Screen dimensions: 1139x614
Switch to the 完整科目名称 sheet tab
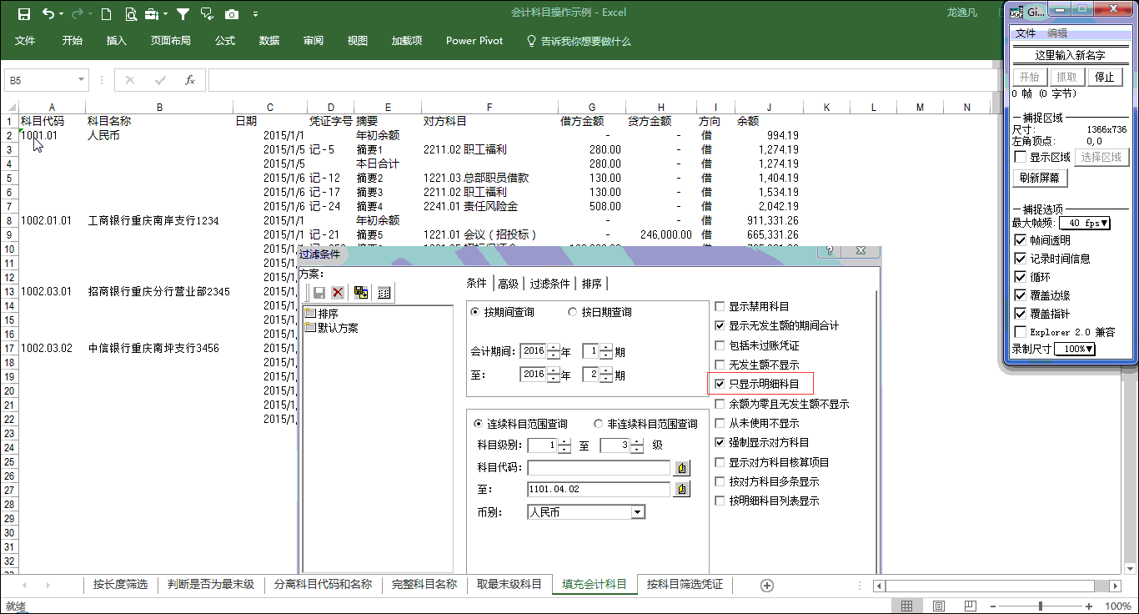[x=424, y=585]
